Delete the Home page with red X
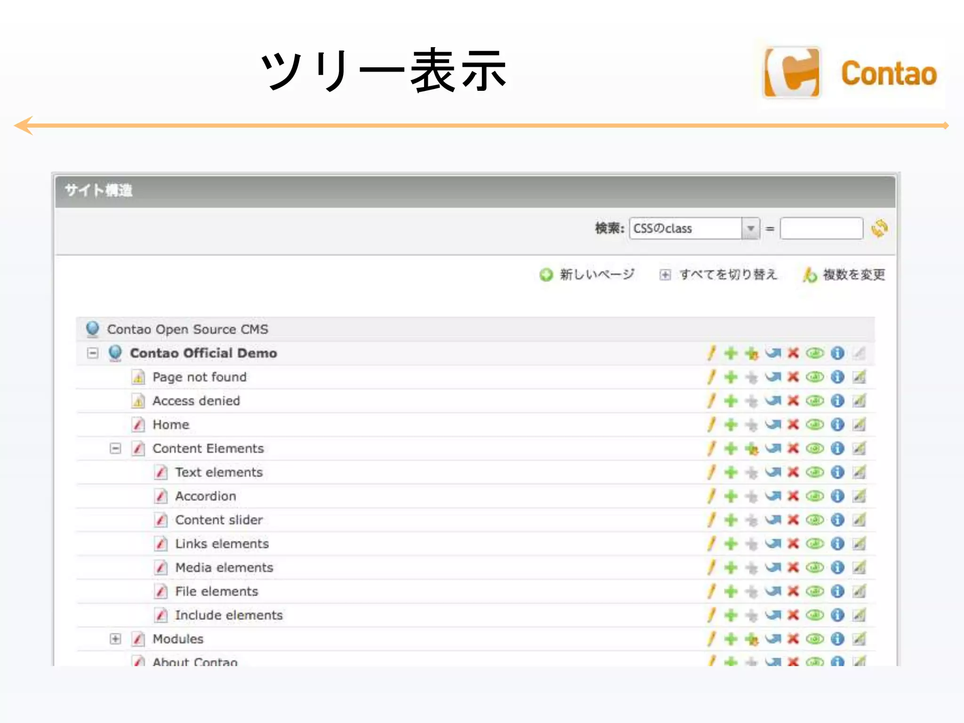964x723 pixels. tap(794, 425)
